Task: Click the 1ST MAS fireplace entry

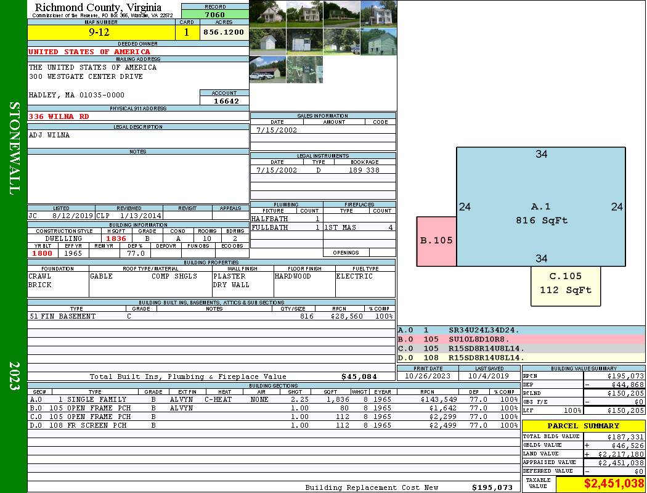Action: point(340,227)
